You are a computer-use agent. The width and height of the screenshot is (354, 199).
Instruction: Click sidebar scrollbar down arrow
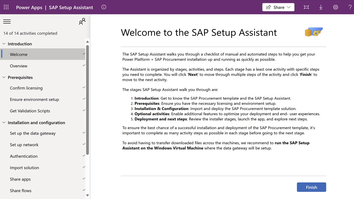tap(87, 195)
